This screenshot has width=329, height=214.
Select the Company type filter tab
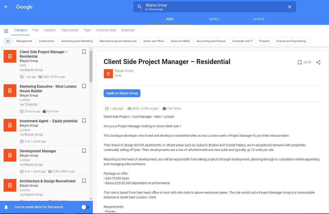tap(106, 30)
